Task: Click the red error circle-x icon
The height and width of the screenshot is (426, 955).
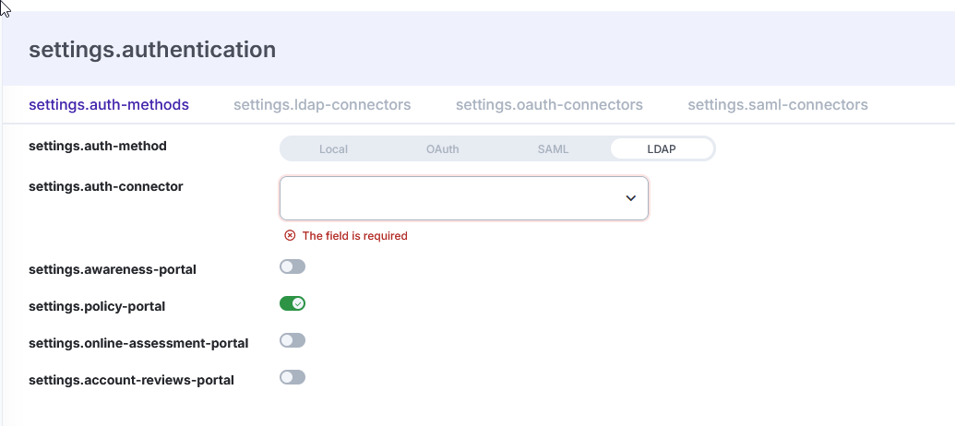Action: [x=290, y=236]
